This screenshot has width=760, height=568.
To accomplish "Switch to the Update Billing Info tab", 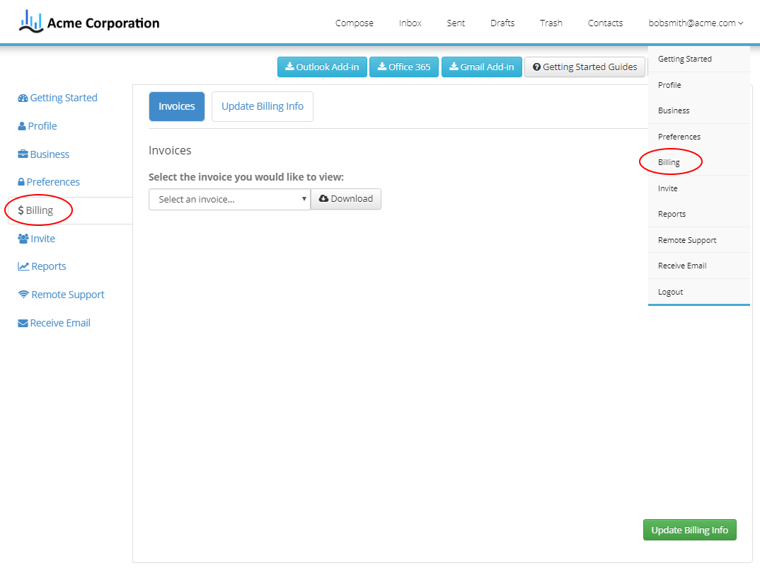I will coord(263,106).
